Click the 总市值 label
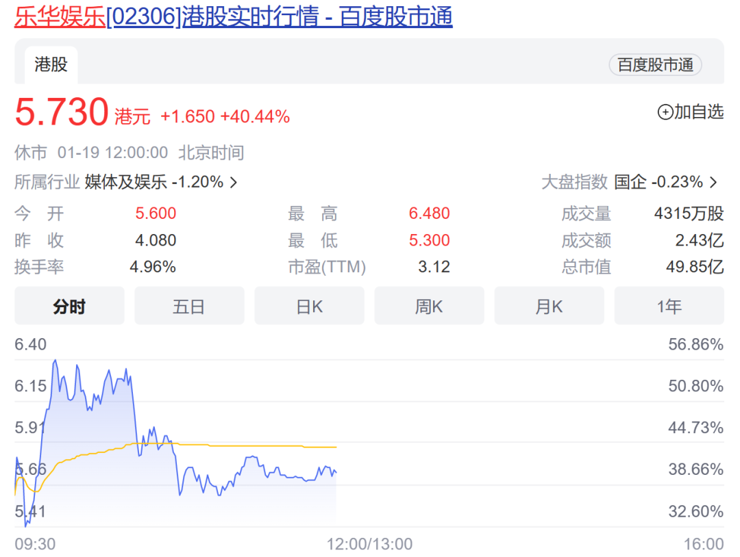Image resolution: width=740 pixels, height=557 pixels. pyautogui.click(x=586, y=267)
